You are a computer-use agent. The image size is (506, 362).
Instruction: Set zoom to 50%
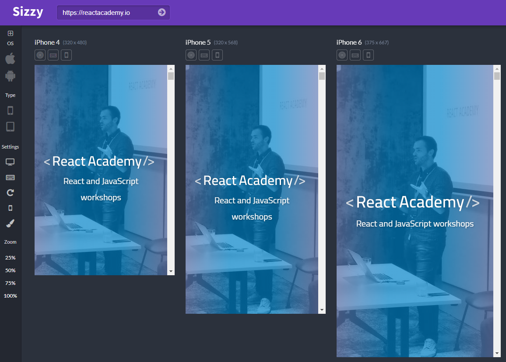pos(11,270)
